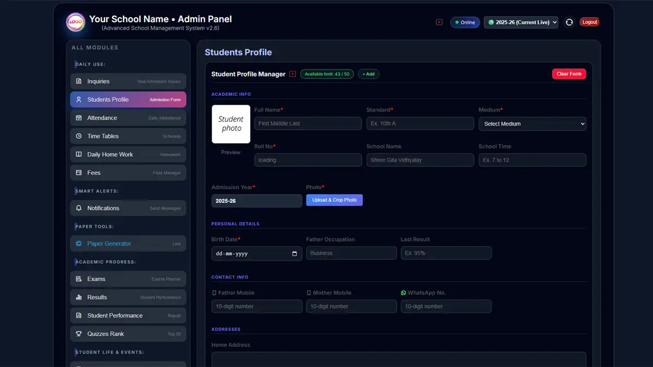653x367 pixels.
Task: Click the Results chart icon
Action: (x=79, y=297)
